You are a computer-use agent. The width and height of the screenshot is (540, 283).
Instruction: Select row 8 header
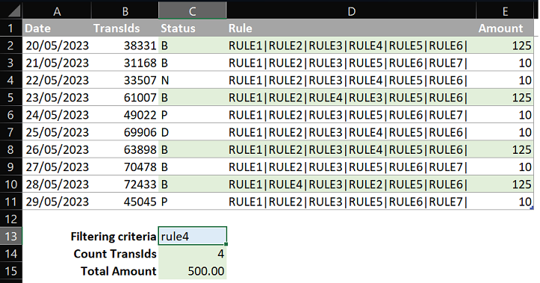[11, 149]
